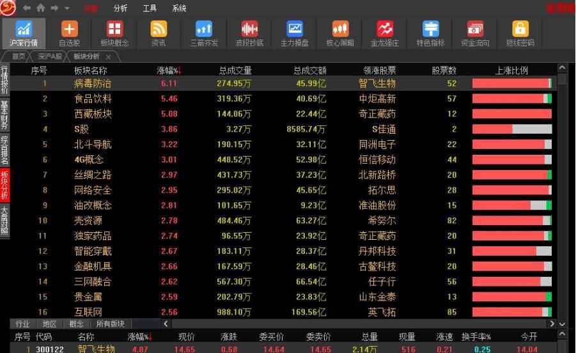This screenshot has height=353, width=576.
Task: Open the 板块概念 sector concept icon
Action: point(114,33)
